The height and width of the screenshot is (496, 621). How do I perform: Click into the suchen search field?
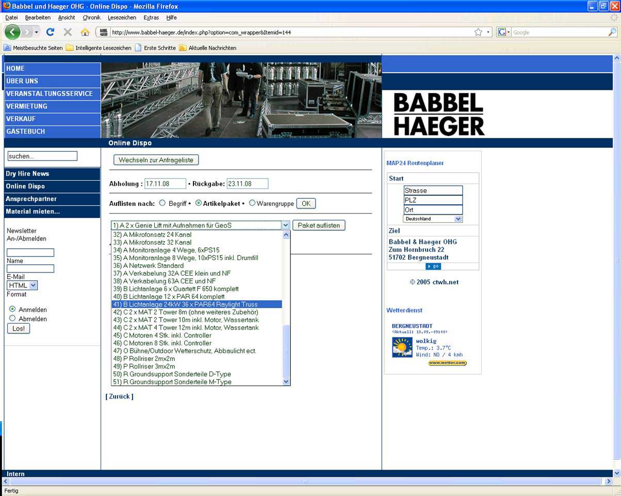point(42,156)
